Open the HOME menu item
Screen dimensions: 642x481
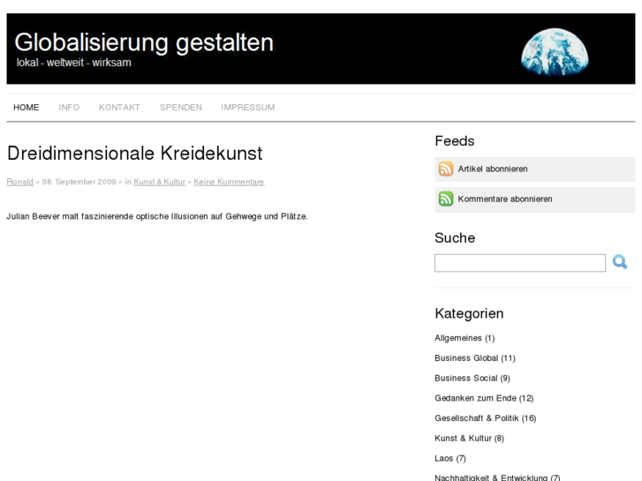[26, 108]
